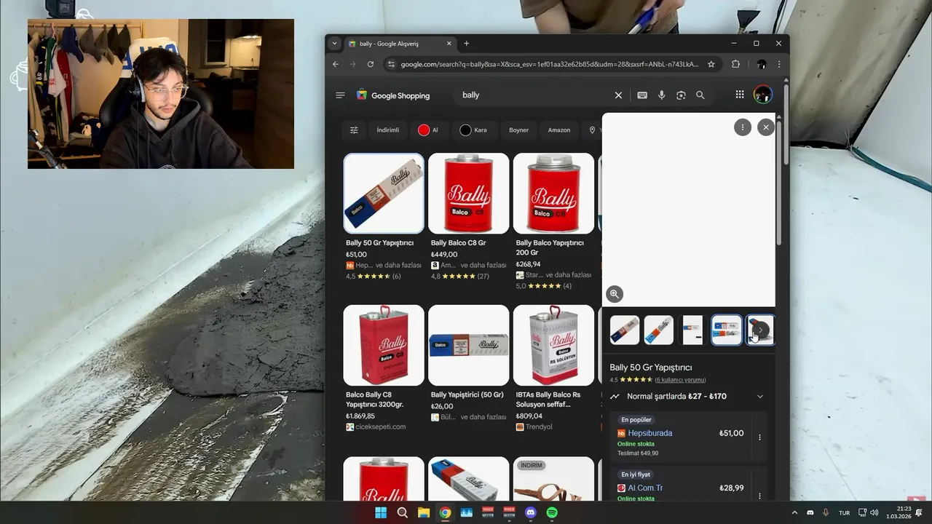Open the Hepsiburada seller link

point(649,433)
